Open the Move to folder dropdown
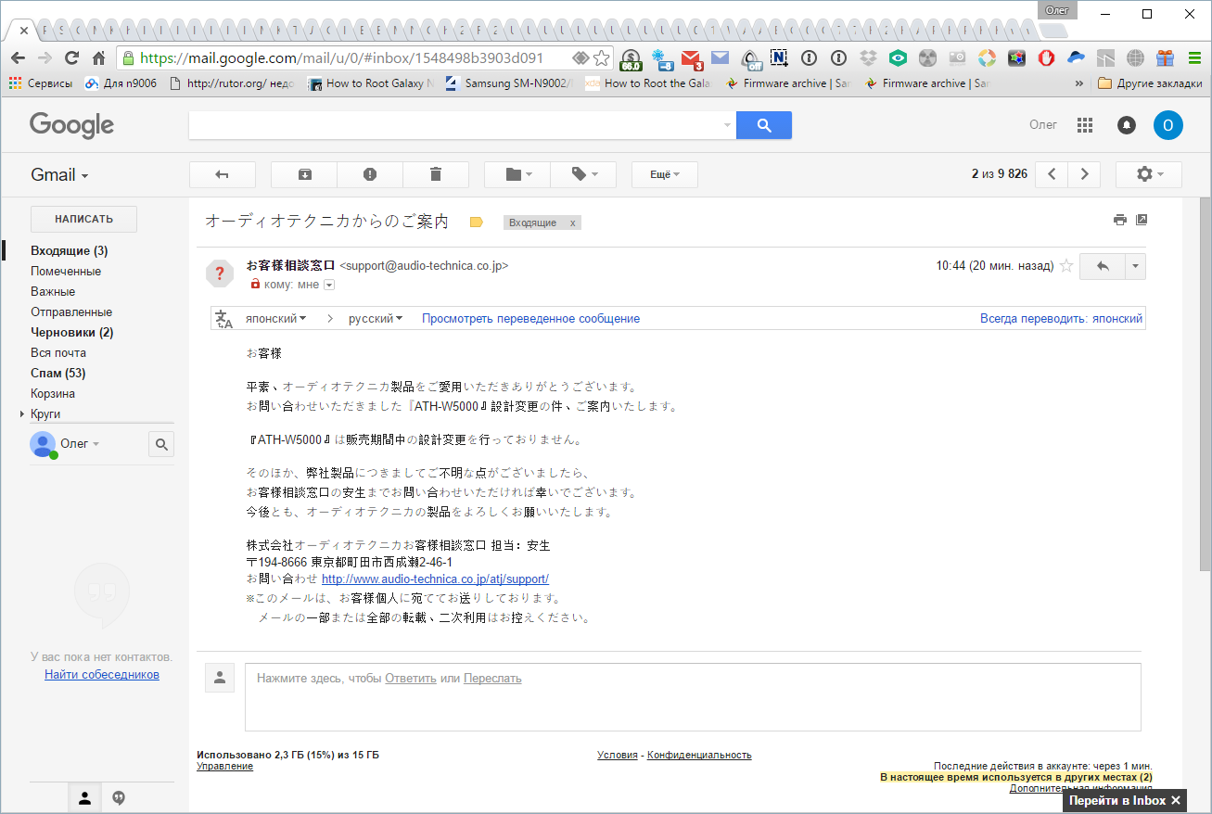 coord(517,174)
